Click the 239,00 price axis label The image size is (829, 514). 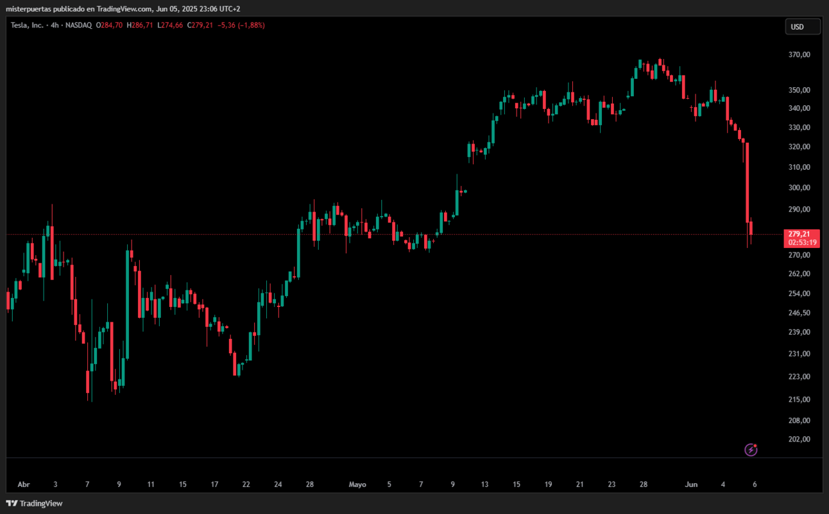pos(799,332)
